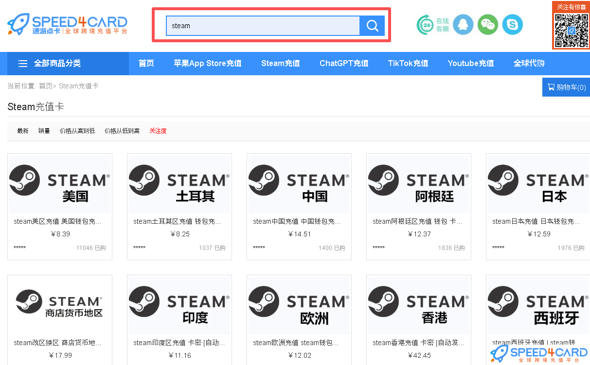The width and height of the screenshot is (590, 365).
Task: Click the hamburger icon beside 全部商品分类
Action: coord(22,63)
